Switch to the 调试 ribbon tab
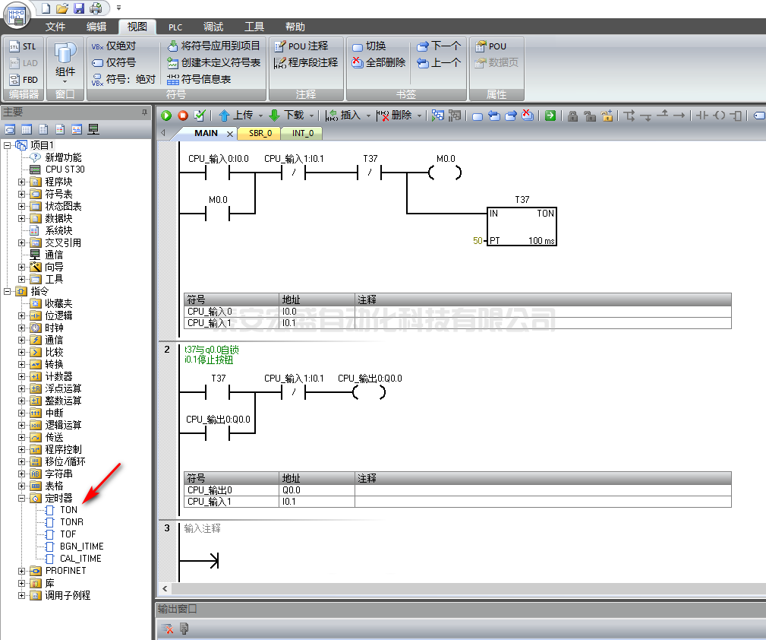 click(x=213, y=26)
